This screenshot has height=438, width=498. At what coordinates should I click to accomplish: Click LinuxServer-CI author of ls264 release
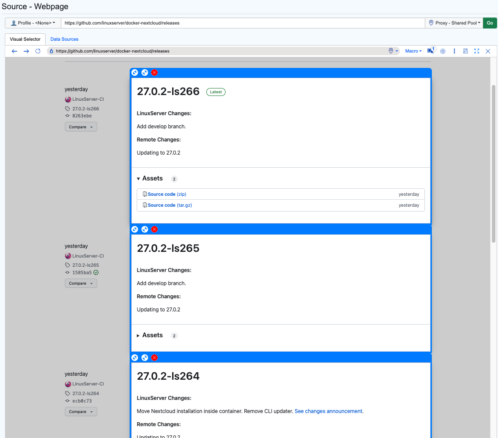click(88, 384)
